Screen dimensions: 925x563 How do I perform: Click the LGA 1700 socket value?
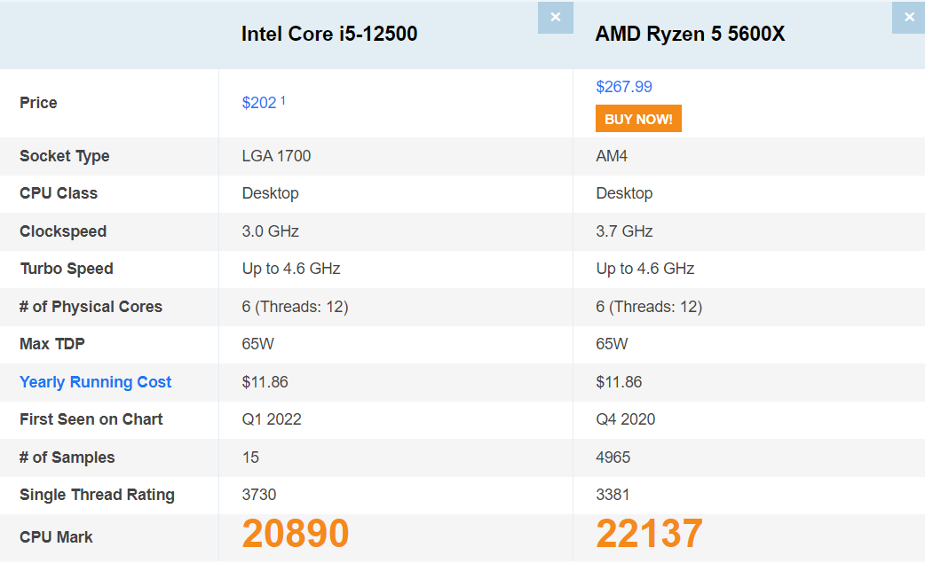pos(276,156)
